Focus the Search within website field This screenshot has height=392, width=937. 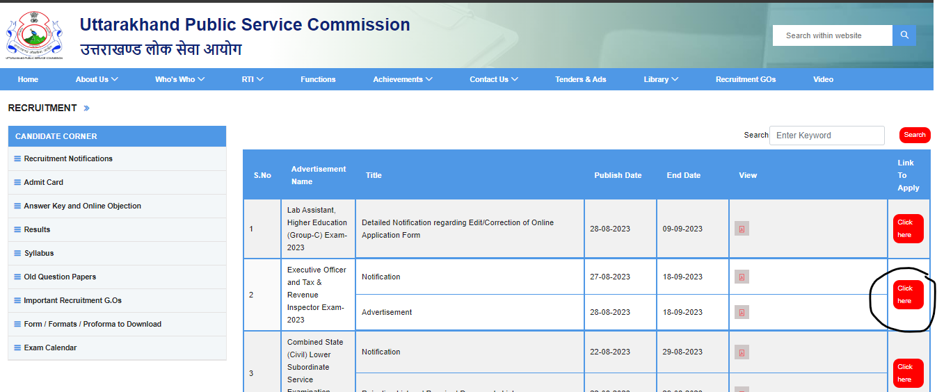click(833, 35)
